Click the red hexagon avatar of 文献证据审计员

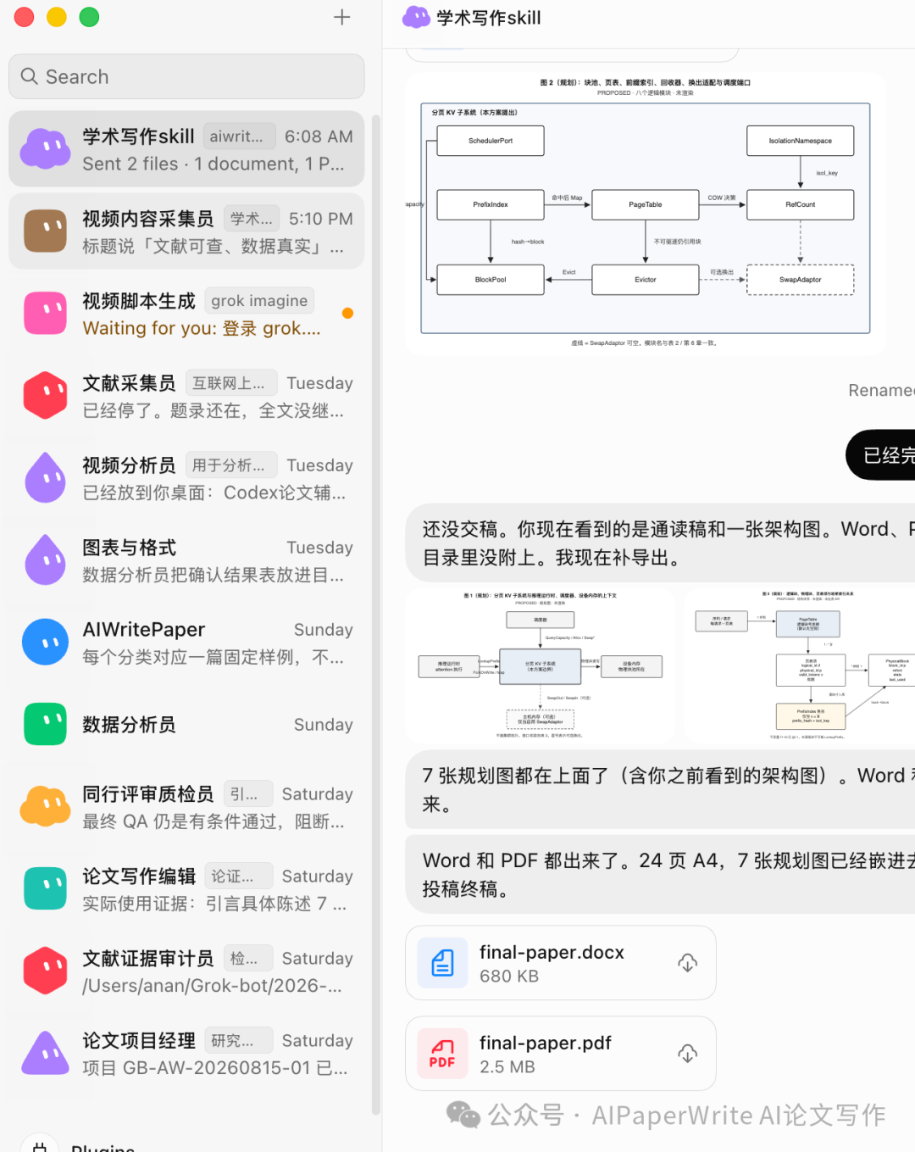tap(46, 971)
